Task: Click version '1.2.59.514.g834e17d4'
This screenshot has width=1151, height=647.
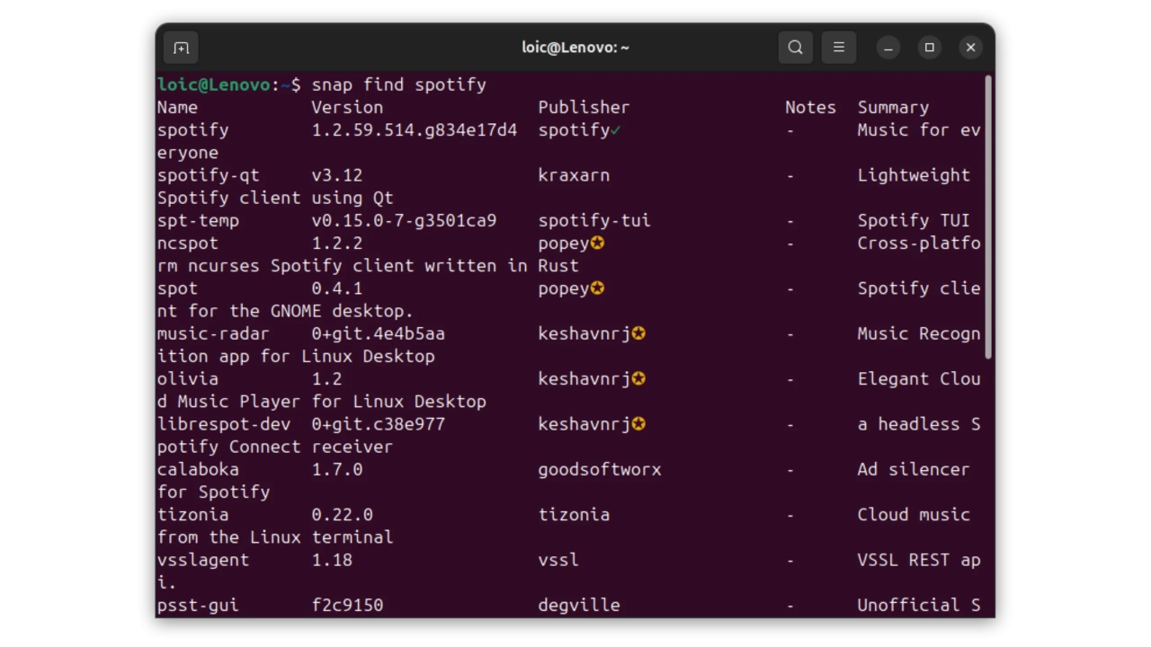Action: (x=415, y=130)
